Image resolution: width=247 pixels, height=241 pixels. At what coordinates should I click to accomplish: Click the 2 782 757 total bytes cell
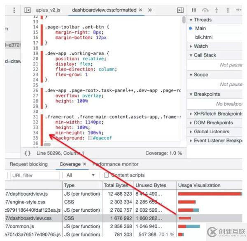(x=121, y=210)
